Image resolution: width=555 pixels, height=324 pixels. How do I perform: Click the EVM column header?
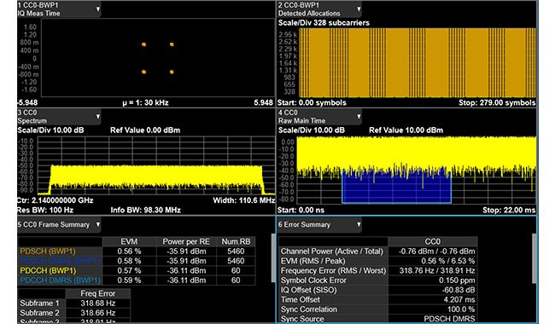(x=129, y=241)
